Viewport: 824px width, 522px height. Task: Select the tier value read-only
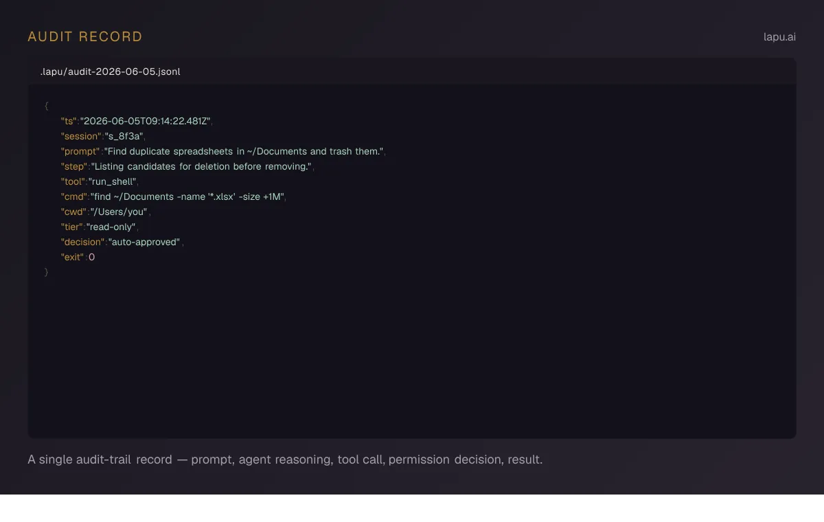[112, 227]
